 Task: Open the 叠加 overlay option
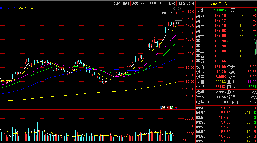point(126,3)
